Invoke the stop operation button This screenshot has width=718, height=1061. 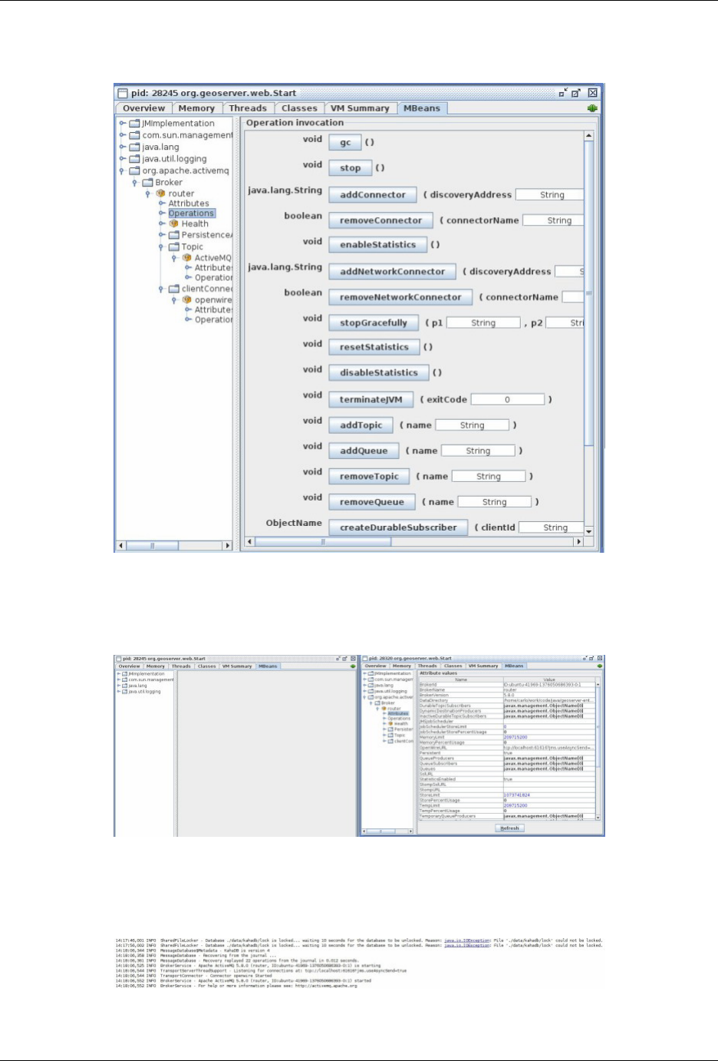(x=351, y=168)
